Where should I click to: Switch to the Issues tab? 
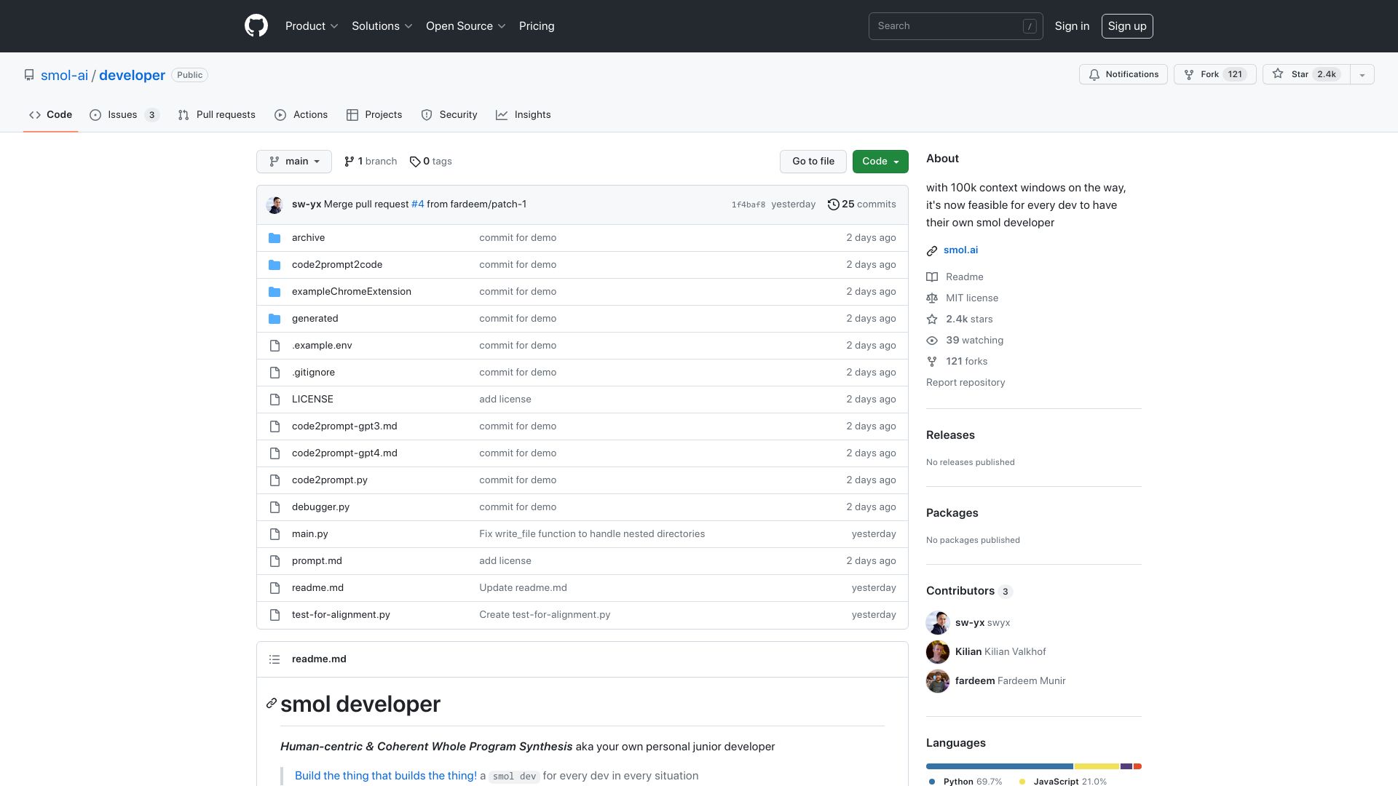(x=125, y=115)
